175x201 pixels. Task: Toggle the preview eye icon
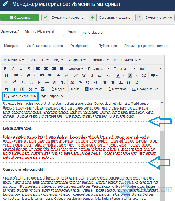(14, 89)
